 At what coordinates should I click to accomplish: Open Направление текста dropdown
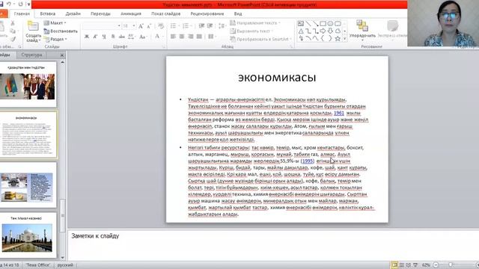(x=255, y=23)
